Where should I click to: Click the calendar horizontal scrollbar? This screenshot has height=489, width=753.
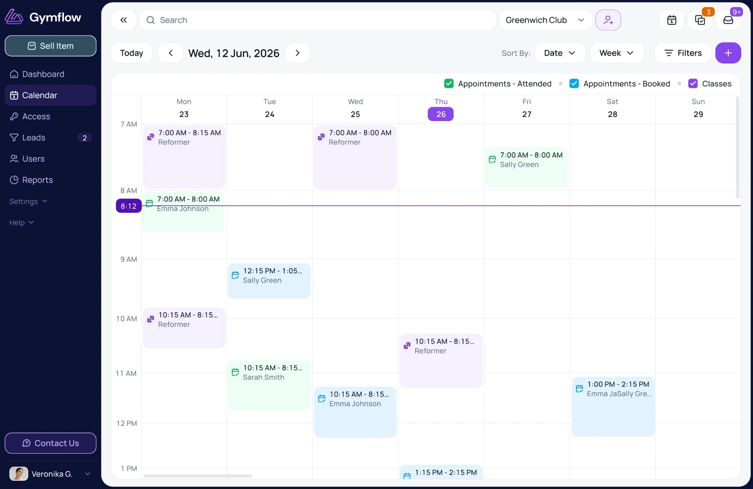198,476
